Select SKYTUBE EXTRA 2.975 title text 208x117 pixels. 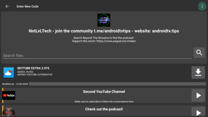(x=33, y=68)
